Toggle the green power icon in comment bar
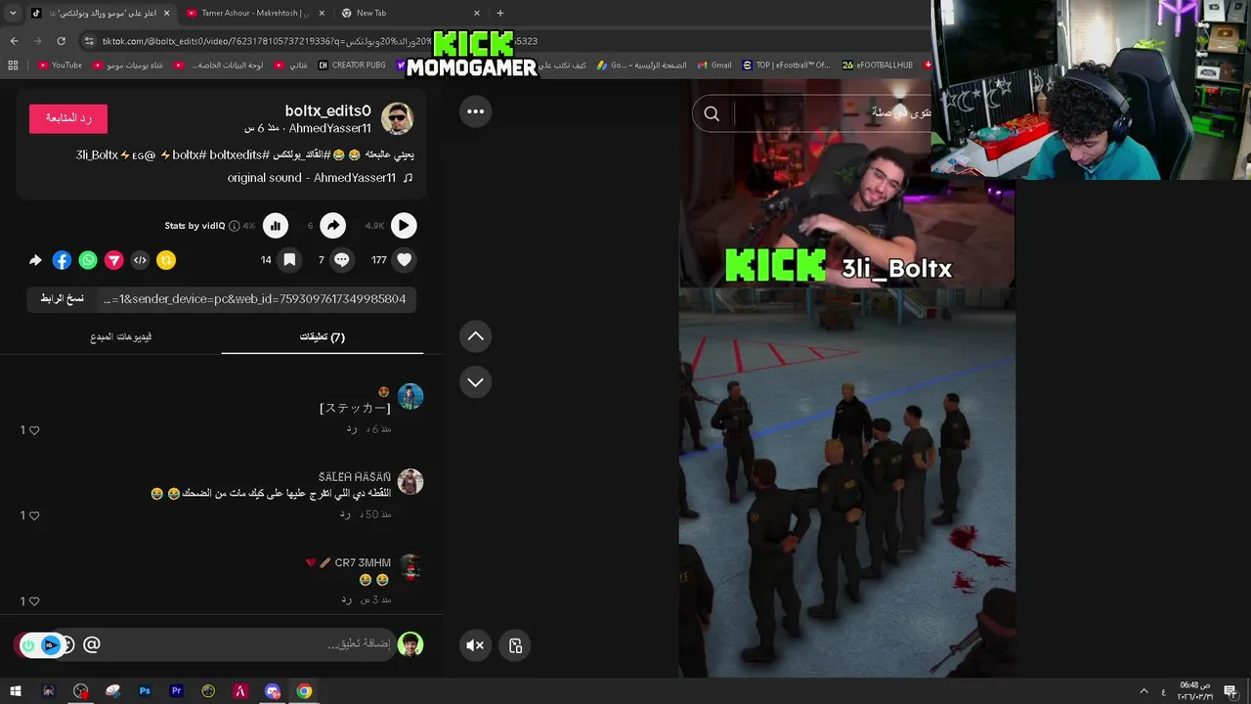 28,645
